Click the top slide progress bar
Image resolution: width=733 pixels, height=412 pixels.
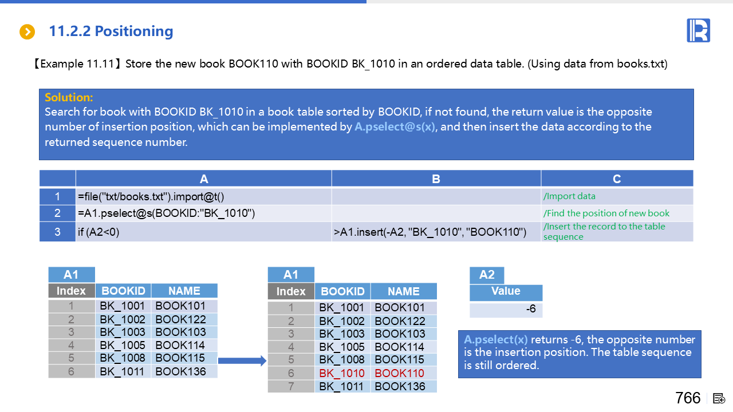[x=183, y=2]
